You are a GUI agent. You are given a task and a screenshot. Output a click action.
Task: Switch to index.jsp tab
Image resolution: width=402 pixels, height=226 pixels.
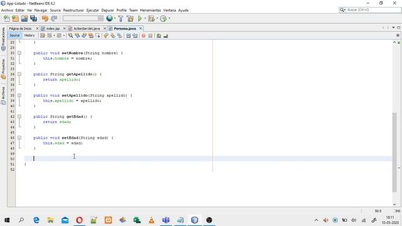click(x=53, y=28)
